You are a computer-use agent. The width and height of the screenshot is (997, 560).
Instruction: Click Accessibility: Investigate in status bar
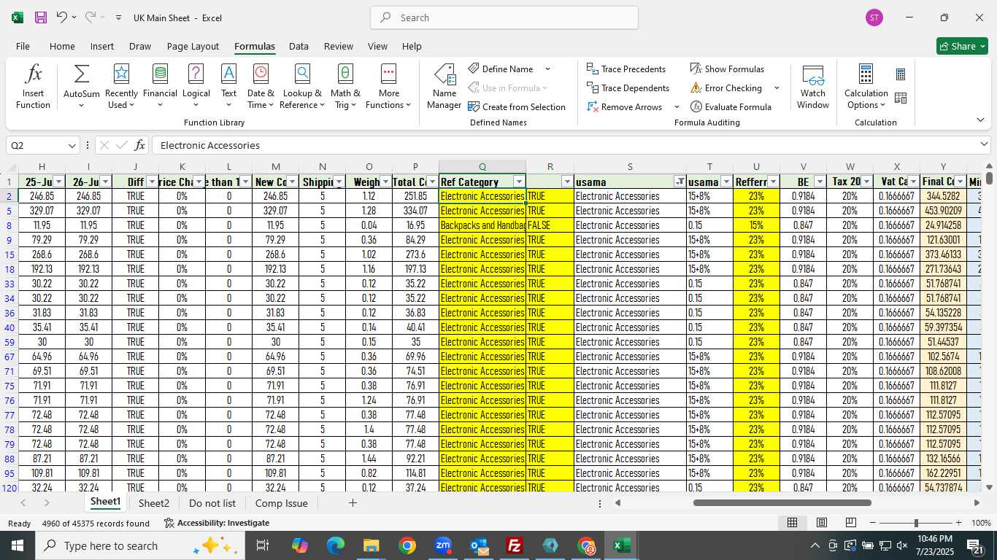(x=217, y=523)
